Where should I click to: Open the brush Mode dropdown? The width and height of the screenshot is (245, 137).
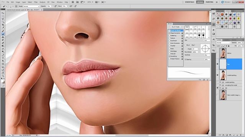31,6
